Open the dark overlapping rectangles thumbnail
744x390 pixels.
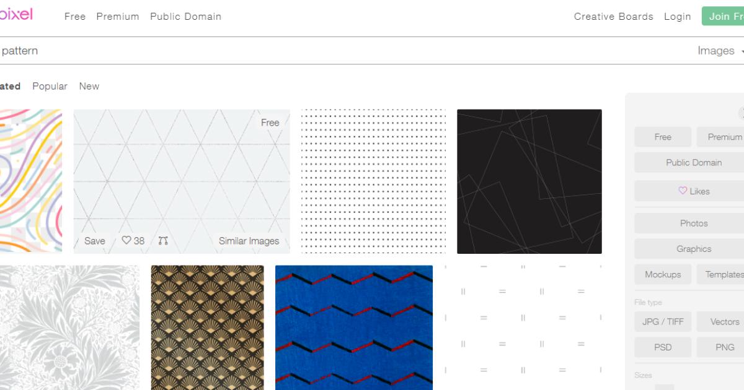529,181
